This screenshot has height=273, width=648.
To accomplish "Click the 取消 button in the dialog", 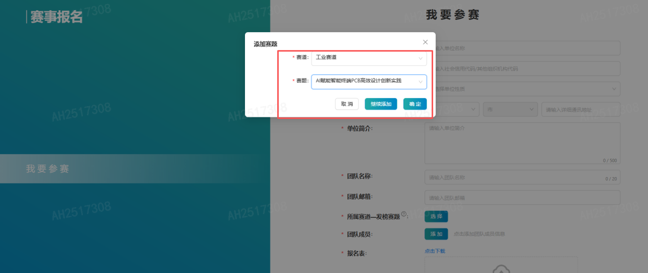I will tap(347, 104).
